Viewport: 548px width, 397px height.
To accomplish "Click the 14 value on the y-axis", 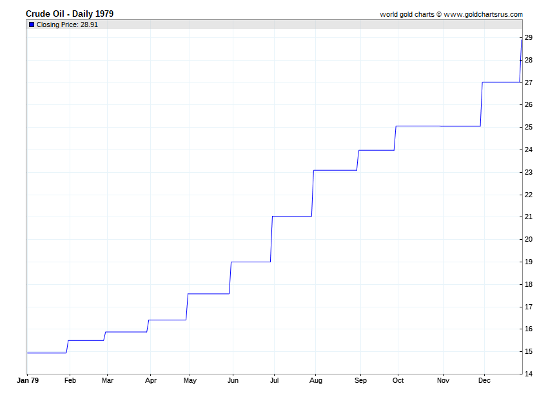I will click(x=528, y=374).
